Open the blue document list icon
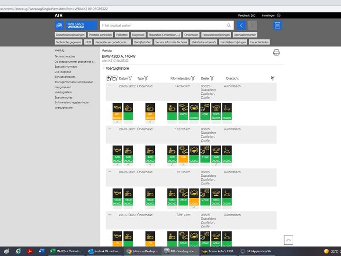The height and width of the screenshot is (256, 341). point(277,25)
